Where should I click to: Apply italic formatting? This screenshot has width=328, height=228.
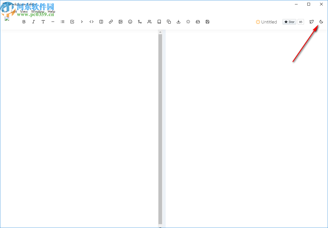[x=33, y=22]
